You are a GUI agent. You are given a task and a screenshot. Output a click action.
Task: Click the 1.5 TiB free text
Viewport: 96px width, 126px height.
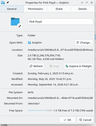coord(73,110)
